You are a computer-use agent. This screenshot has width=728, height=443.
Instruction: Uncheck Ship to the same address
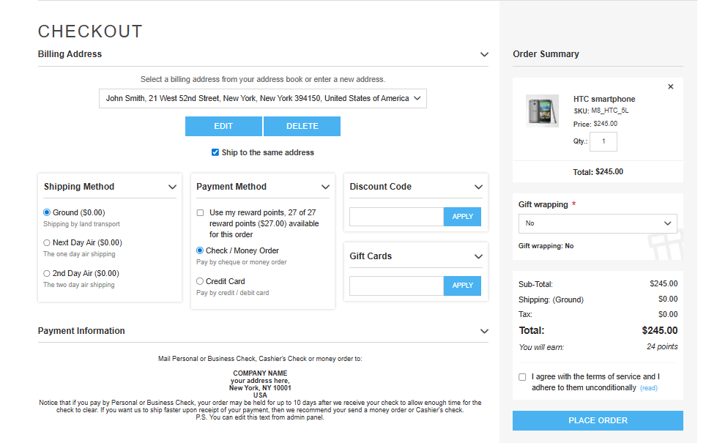(215, 153)
